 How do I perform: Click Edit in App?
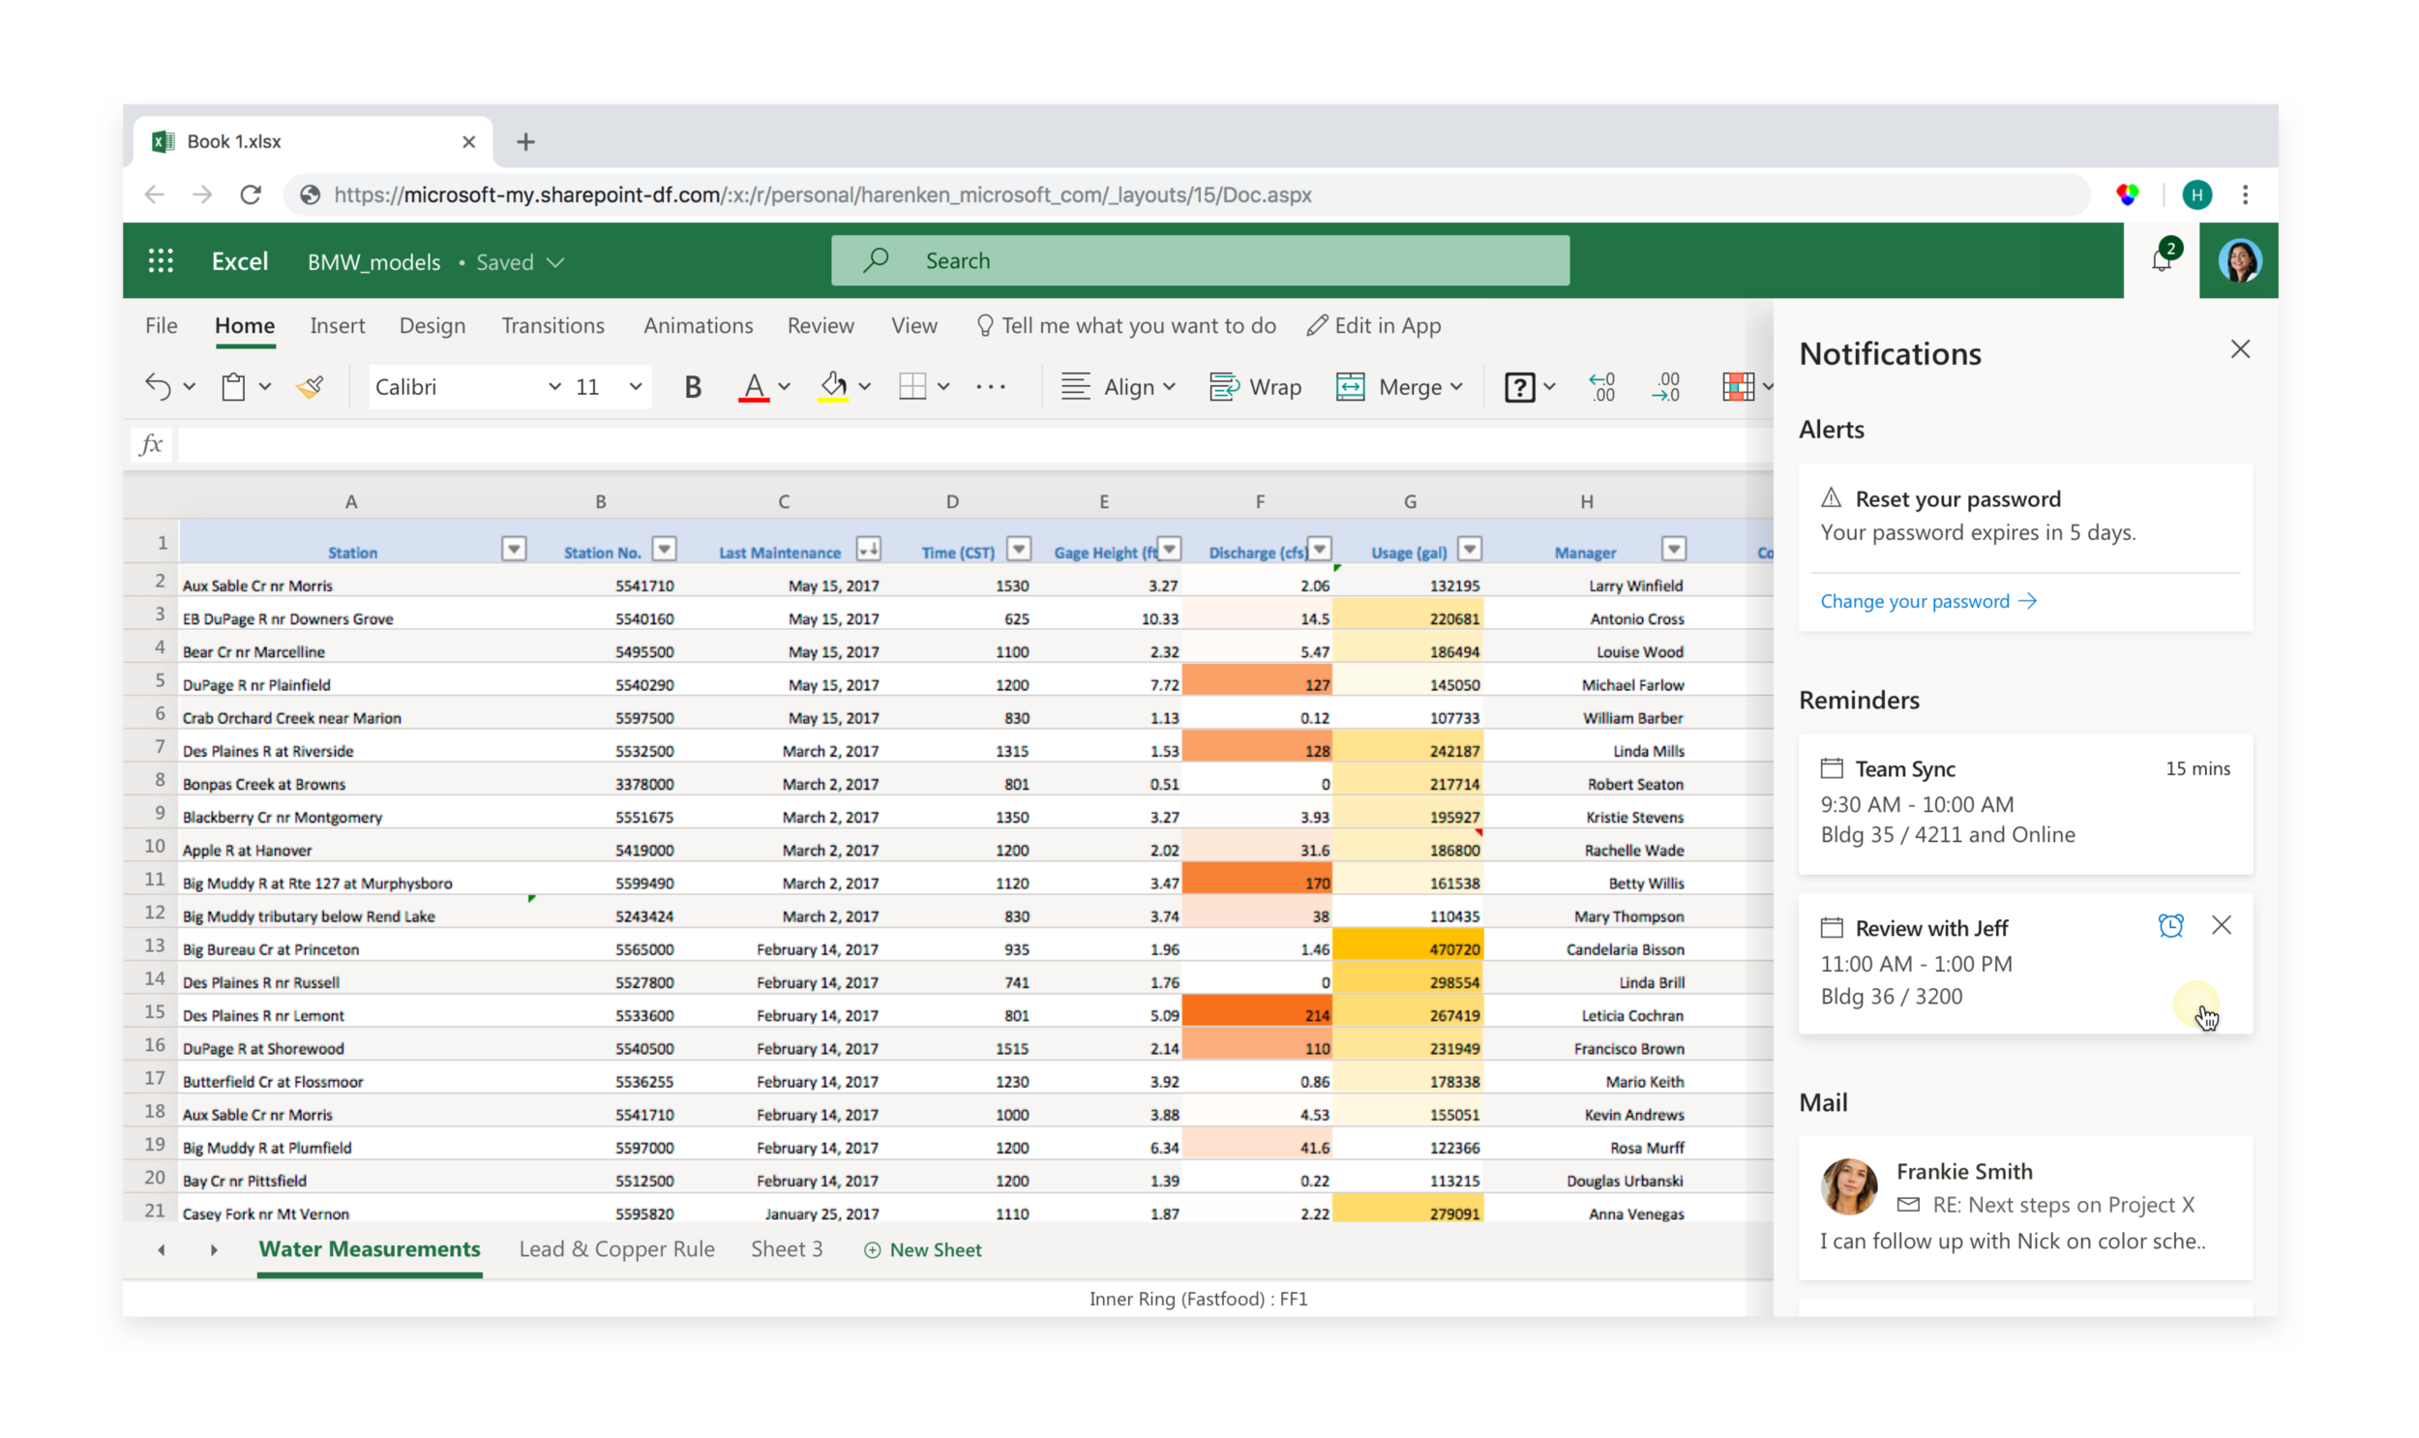[x=1374, y=325]
